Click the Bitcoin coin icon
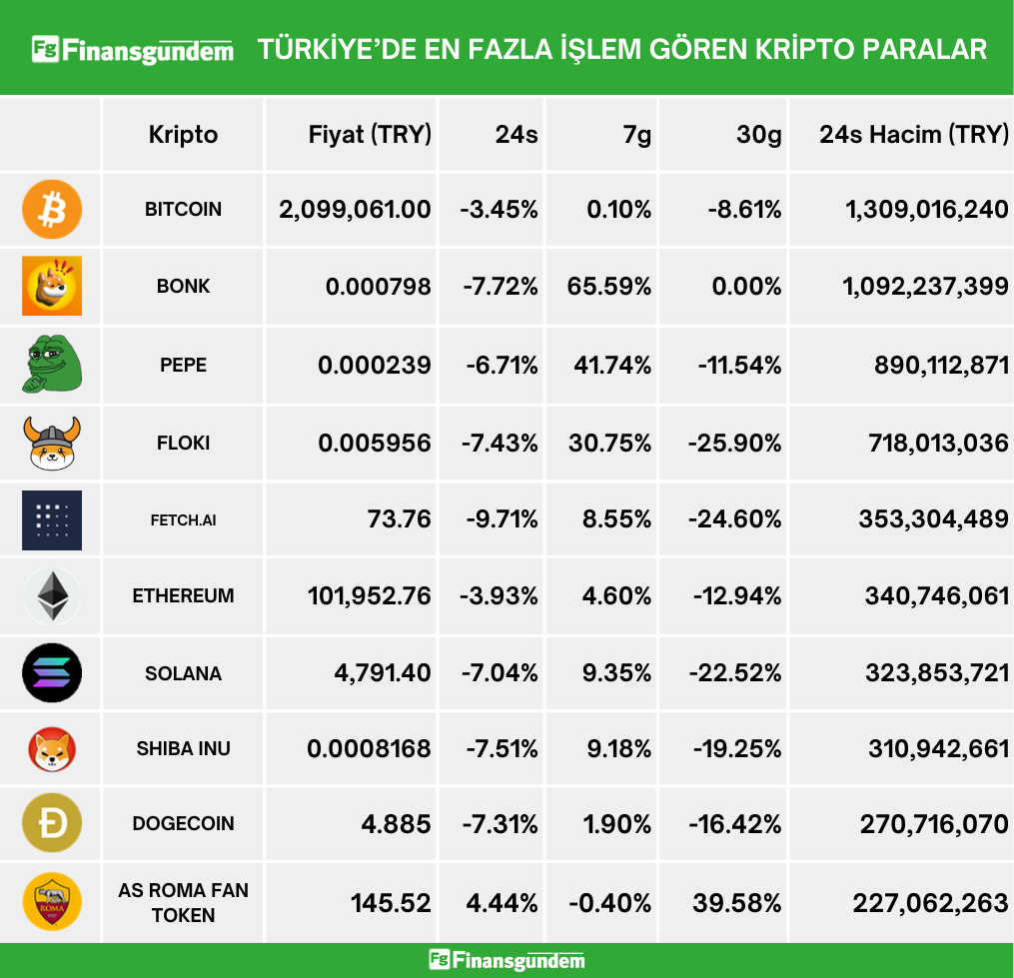Image resolution: width=1014 pixels, height=978 pixels. click(x=52, y=210)
